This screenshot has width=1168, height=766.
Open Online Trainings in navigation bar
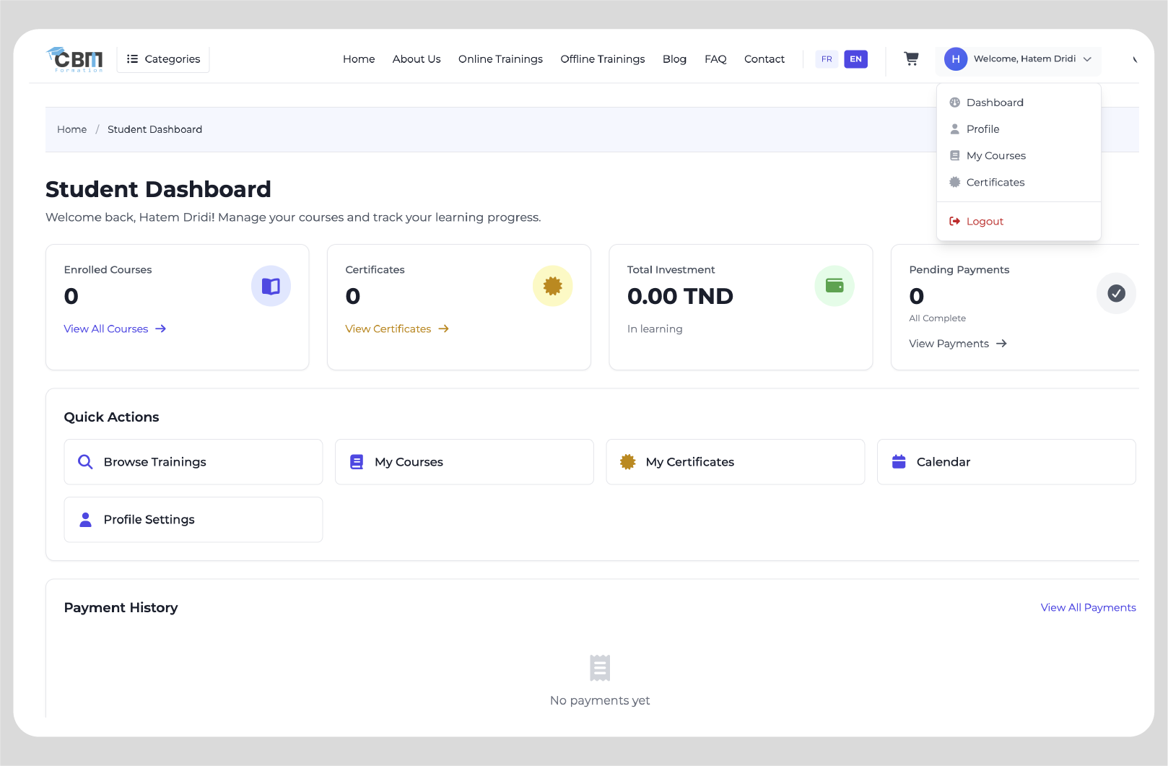point(500,59)
